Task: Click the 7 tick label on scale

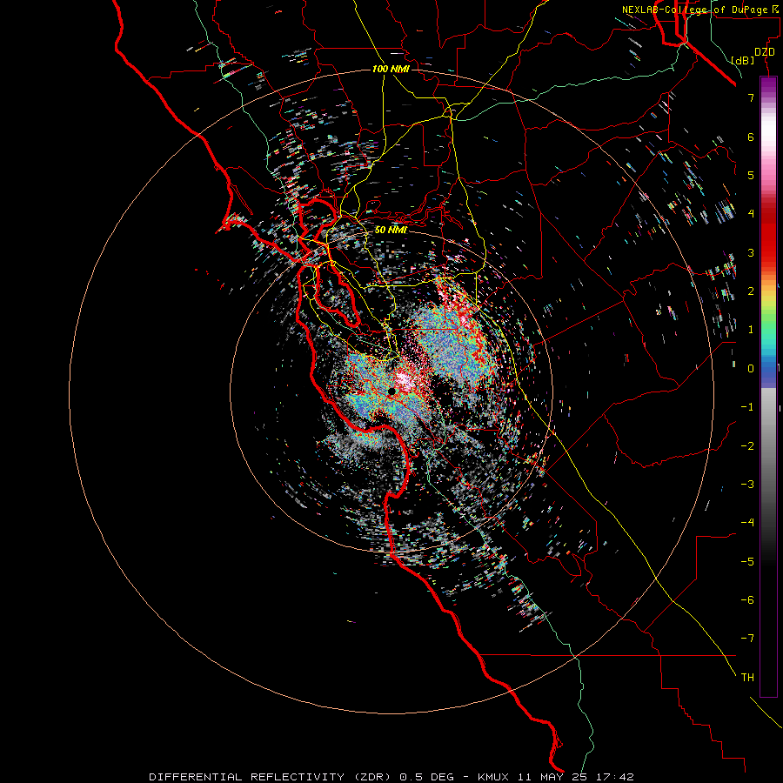Action: 751,97
